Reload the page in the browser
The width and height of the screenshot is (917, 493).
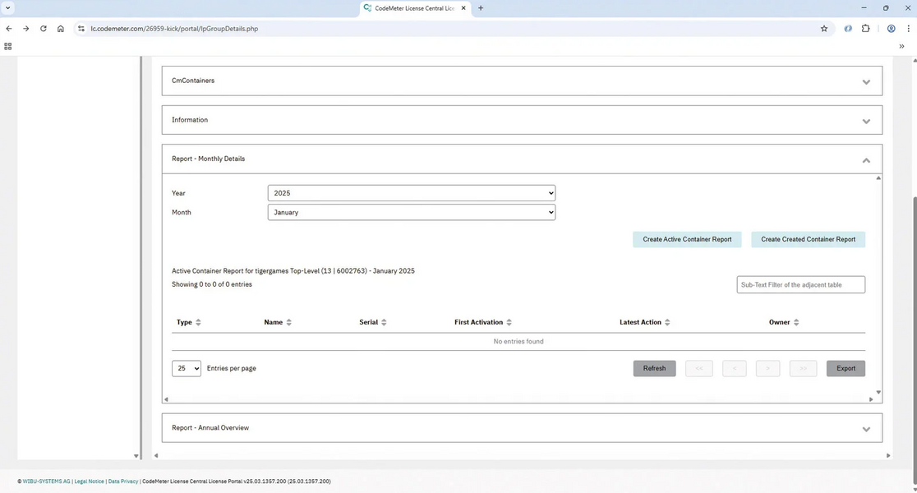(44, 28)
